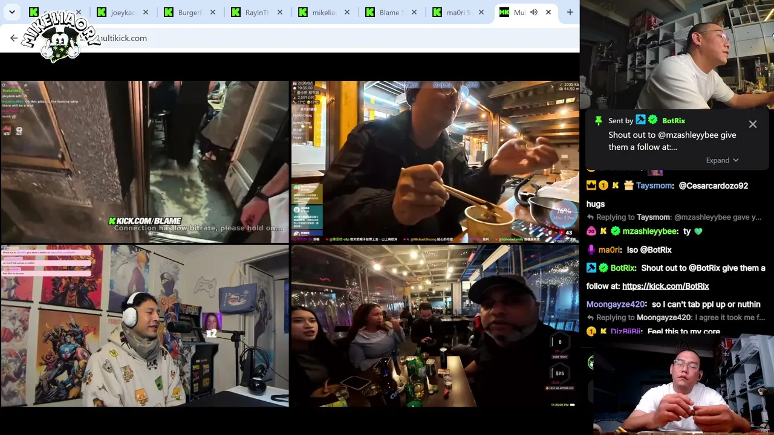Open BotRix's profile in chat
The image size is (774, 435).
pos(623,268)
